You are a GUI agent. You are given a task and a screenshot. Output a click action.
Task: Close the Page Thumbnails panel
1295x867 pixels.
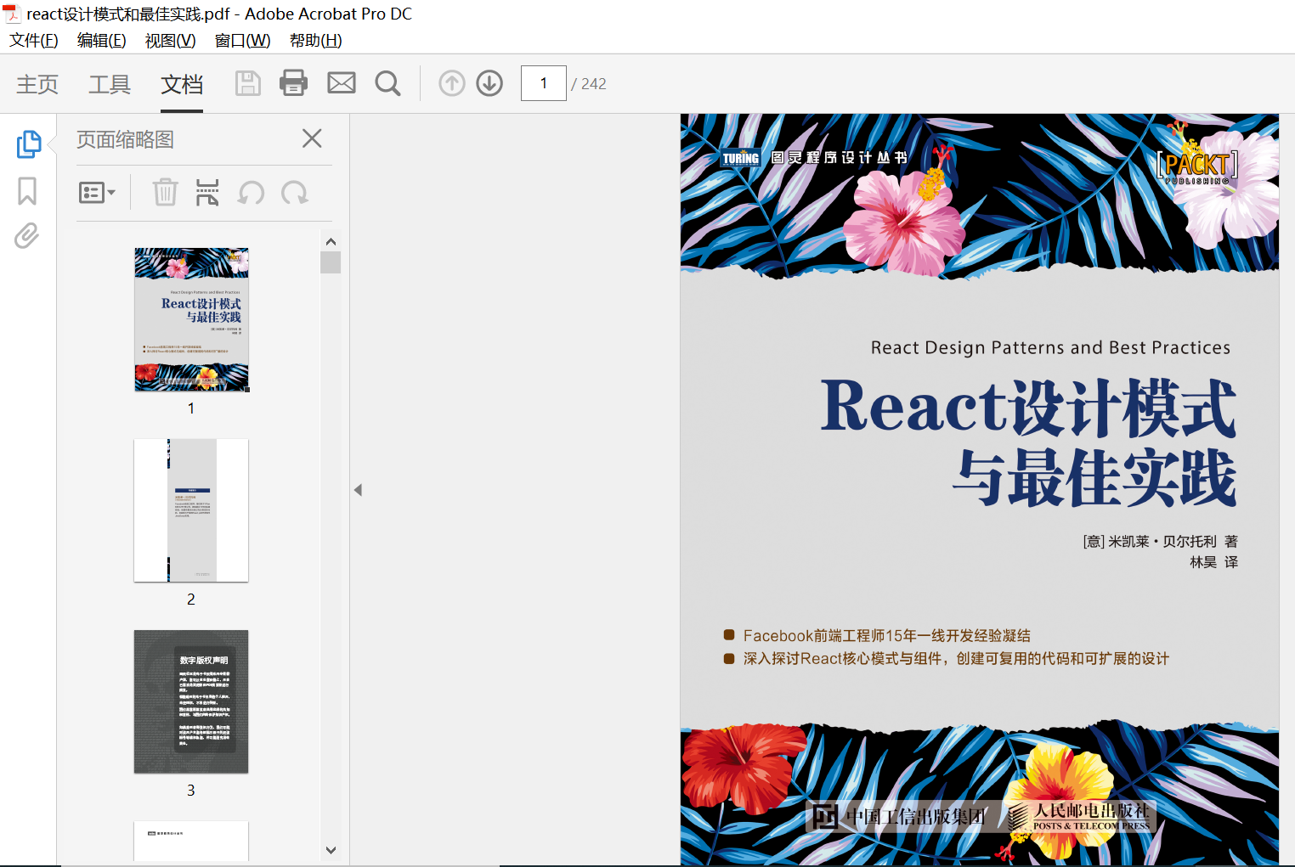point(312,138)
